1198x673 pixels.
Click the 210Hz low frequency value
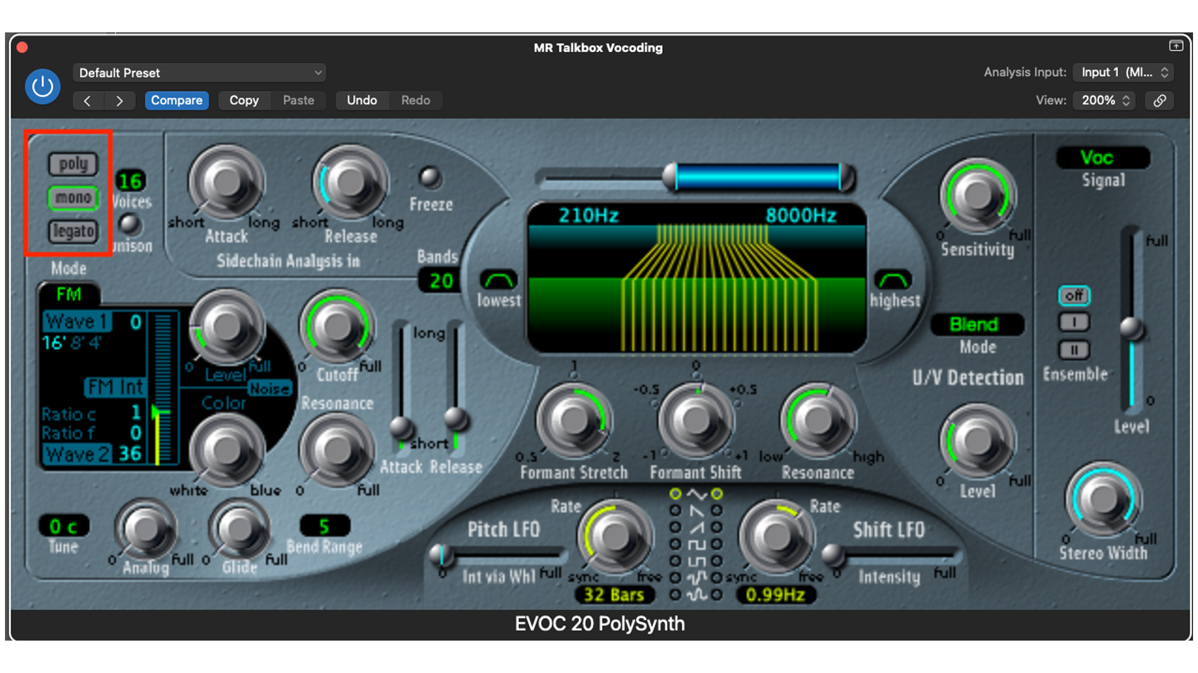588,216
